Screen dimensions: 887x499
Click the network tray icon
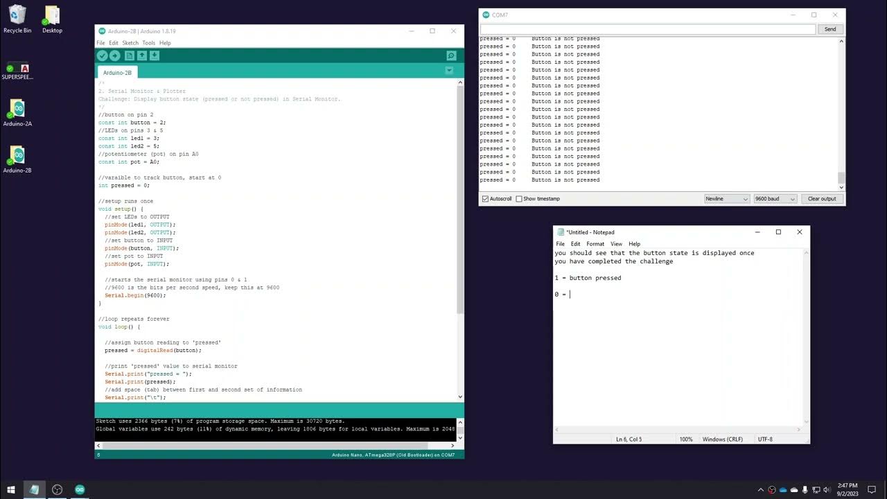point(816,490)
